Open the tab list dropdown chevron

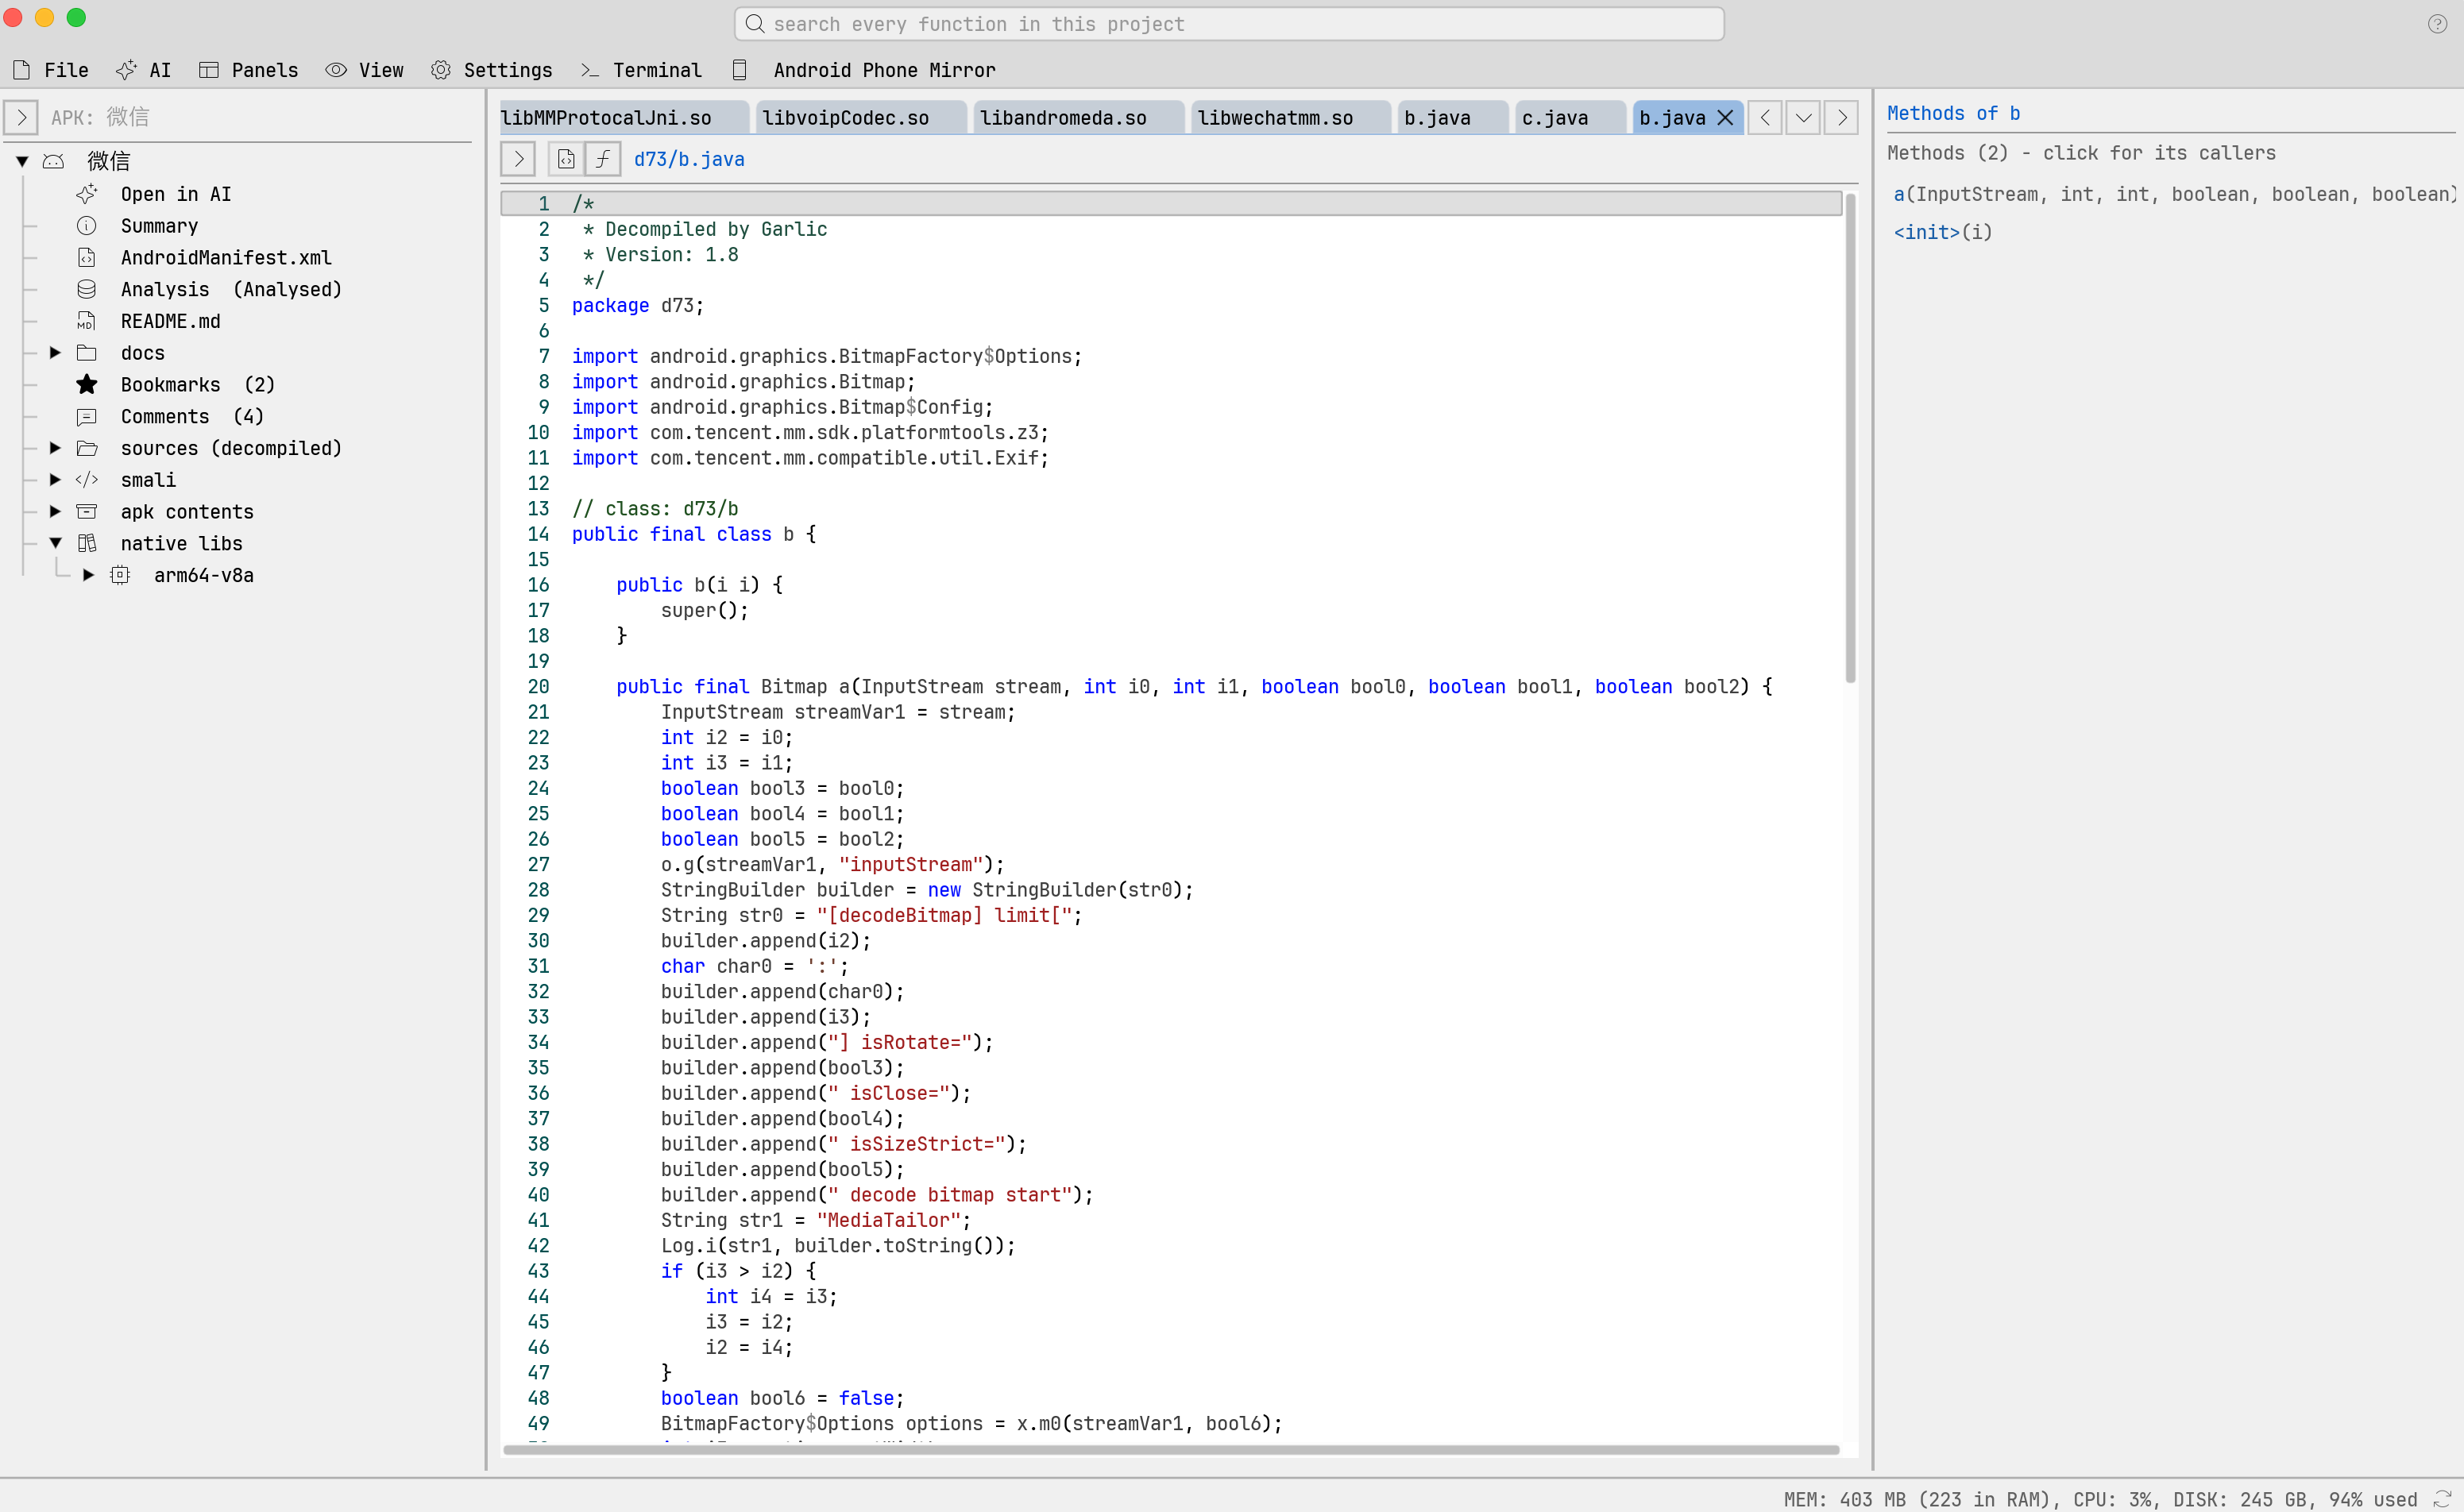click(x=1803, y=118)
